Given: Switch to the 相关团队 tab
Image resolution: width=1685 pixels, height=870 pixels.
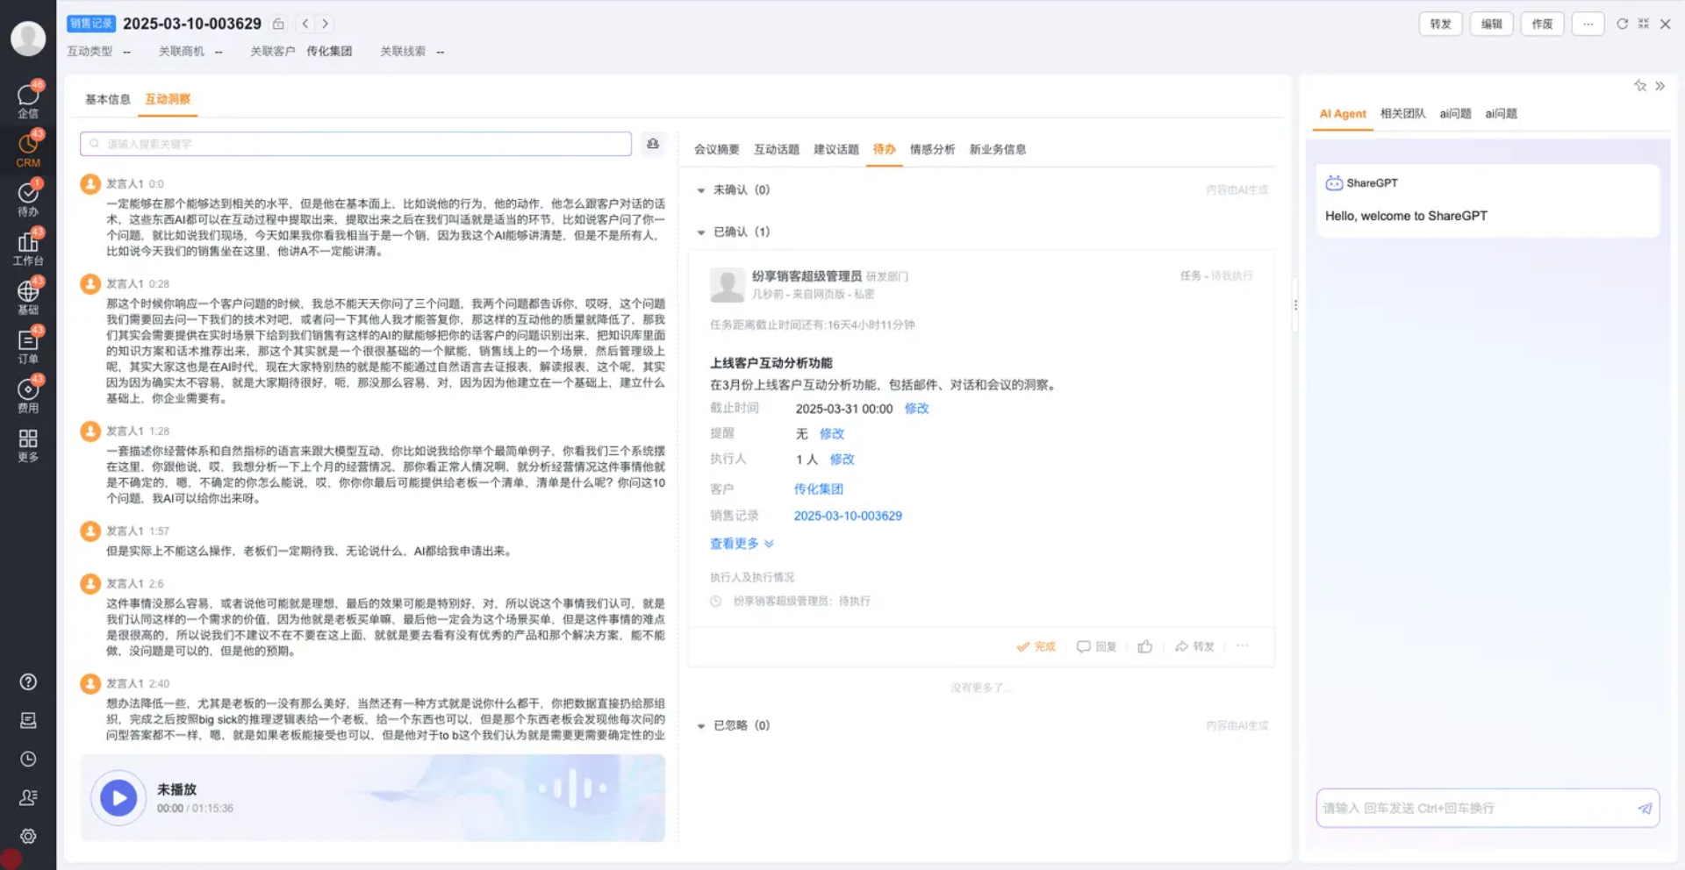Looking at the screenshot, I should (x=1402, y=114).
